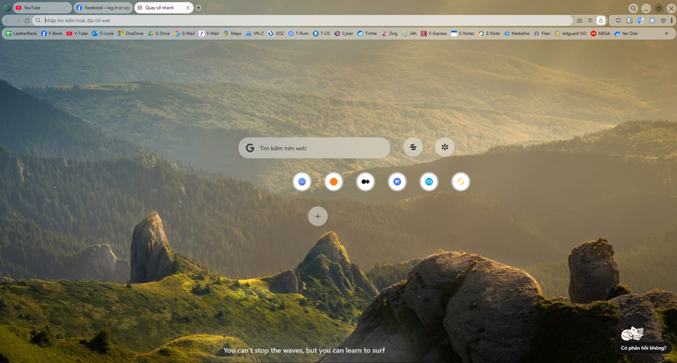Open the F-Book bookmark

(x=52, y=33)
